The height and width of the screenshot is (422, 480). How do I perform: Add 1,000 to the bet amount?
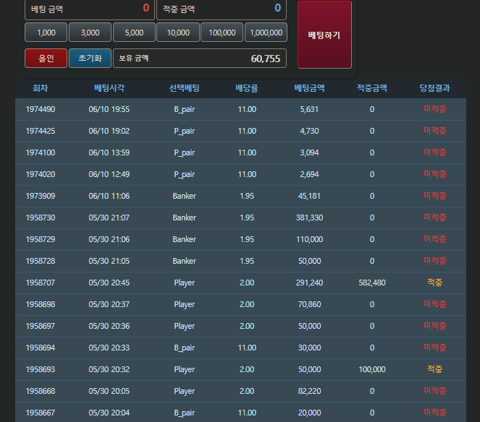[46, 32]
